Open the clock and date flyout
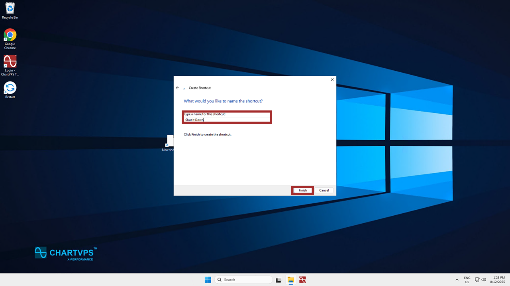510x286 pixels. pos(496,280)
